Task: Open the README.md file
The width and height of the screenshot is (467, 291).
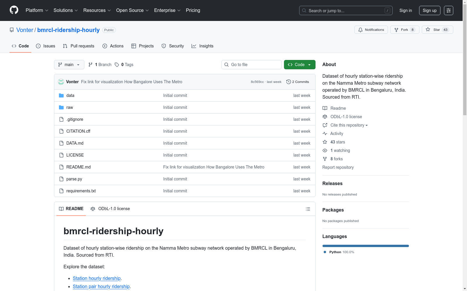Action: point(79,167)
